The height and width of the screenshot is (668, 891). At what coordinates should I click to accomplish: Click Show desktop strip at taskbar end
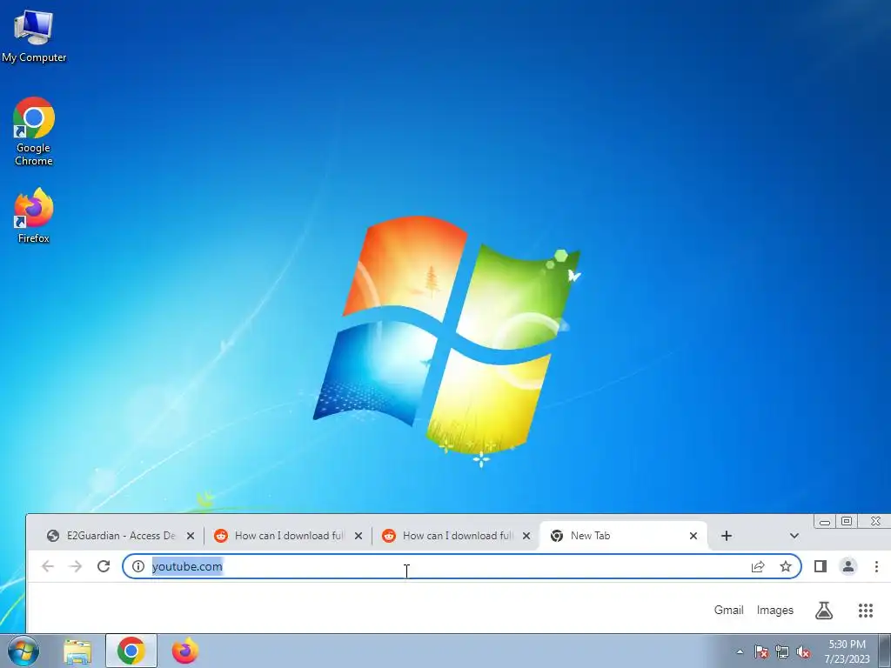(x=885, y=651)
